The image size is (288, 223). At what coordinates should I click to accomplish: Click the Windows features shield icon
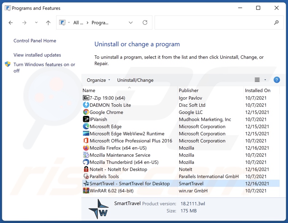click(8, 64)
